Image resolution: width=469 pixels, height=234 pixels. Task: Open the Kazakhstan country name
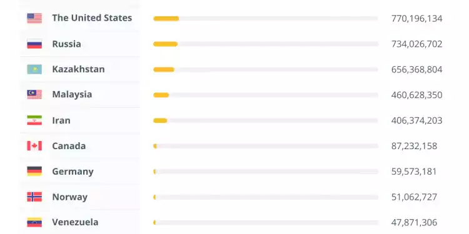coord(78,69)
